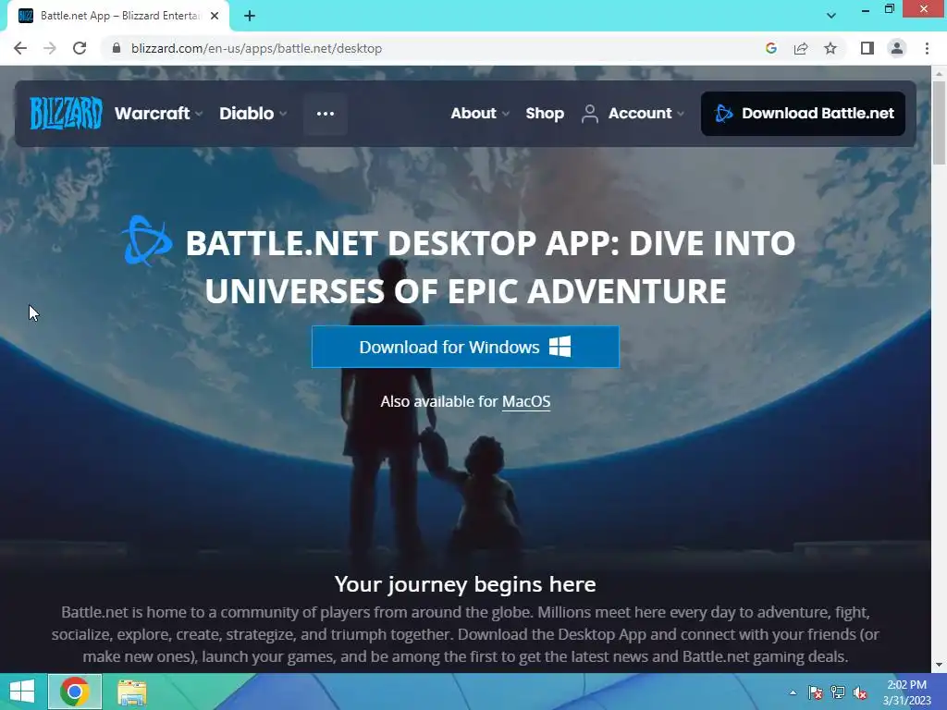Open the three-dots more games menu
The width and height of the screenshot is (947, 710).
click(325, 114)
